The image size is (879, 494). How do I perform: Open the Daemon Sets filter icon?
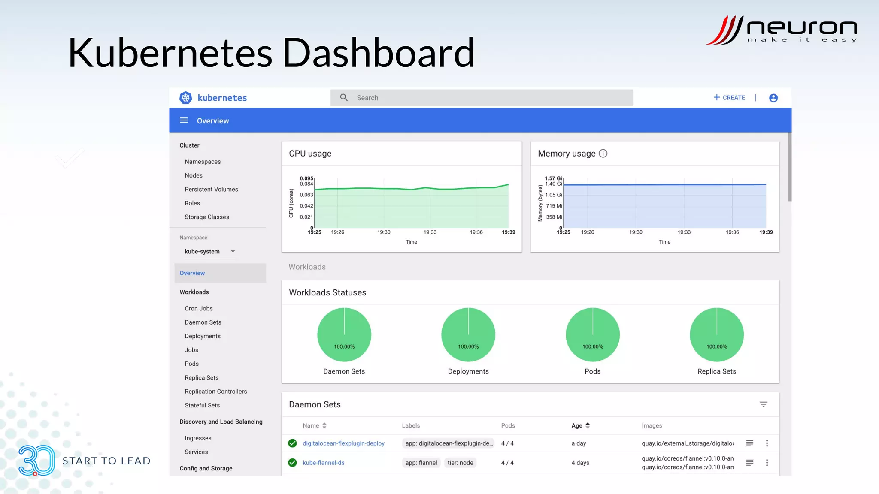(764, 404)
